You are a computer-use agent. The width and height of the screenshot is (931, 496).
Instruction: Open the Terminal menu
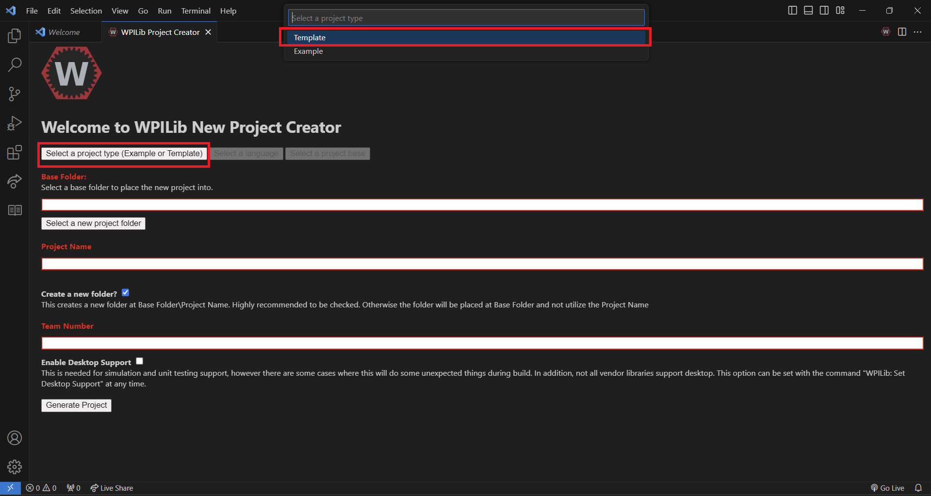coord(196,11)
